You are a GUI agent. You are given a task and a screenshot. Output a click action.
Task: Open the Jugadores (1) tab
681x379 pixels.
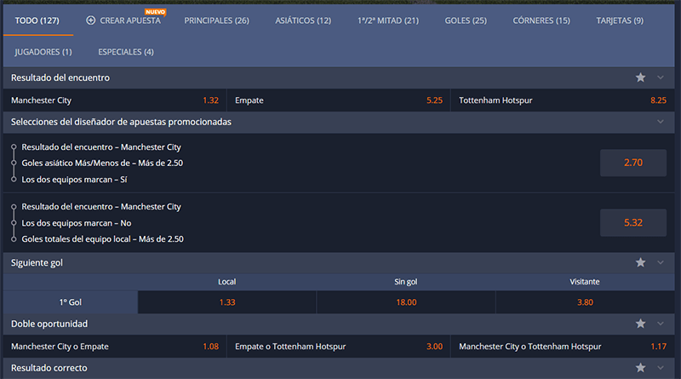[x=43, y=52]
